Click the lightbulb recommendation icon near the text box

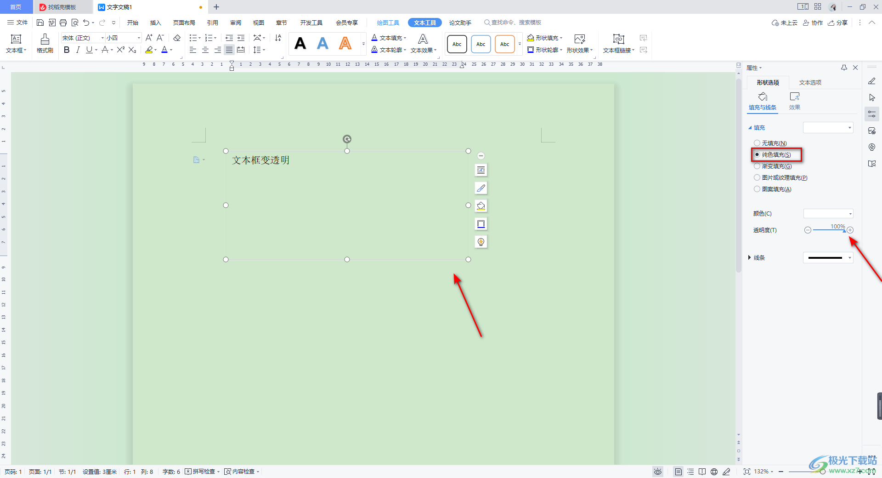click(481, 241)
